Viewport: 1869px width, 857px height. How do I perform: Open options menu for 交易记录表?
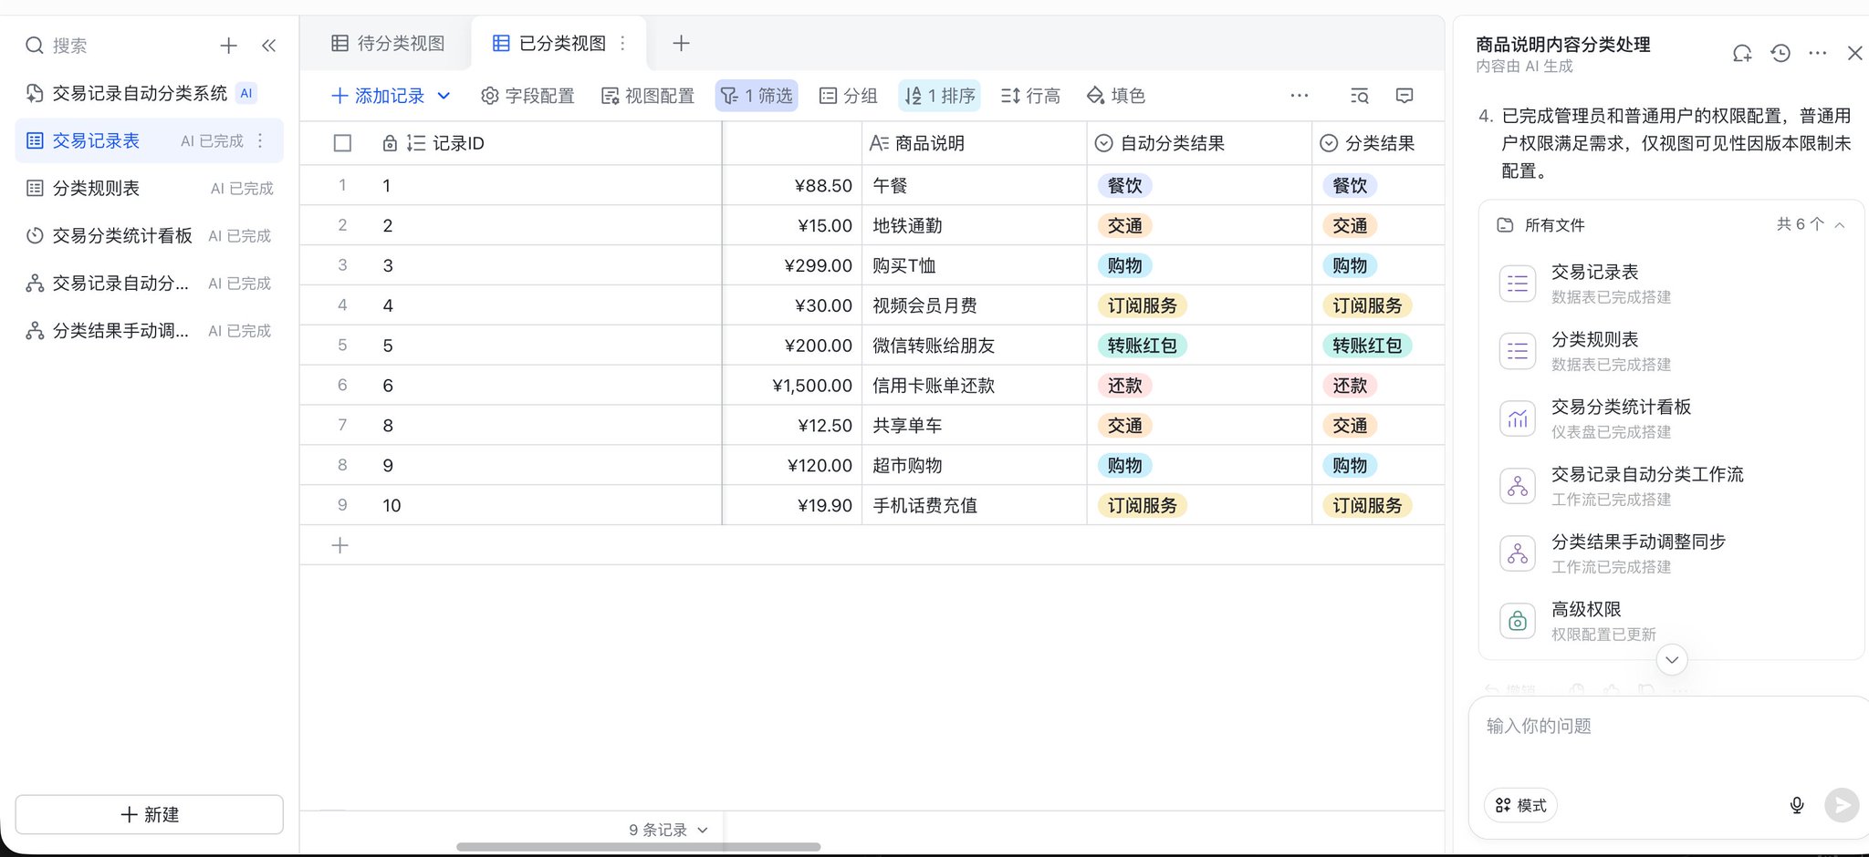tap(261, 140)
